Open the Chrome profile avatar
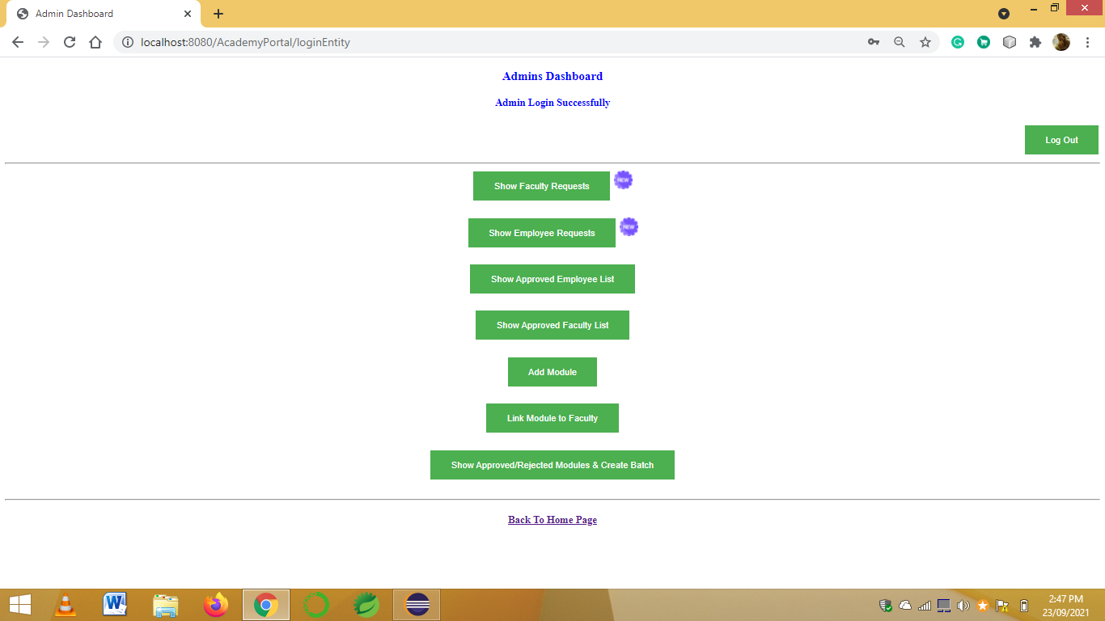1105x621 pixels. point(1061,42)
